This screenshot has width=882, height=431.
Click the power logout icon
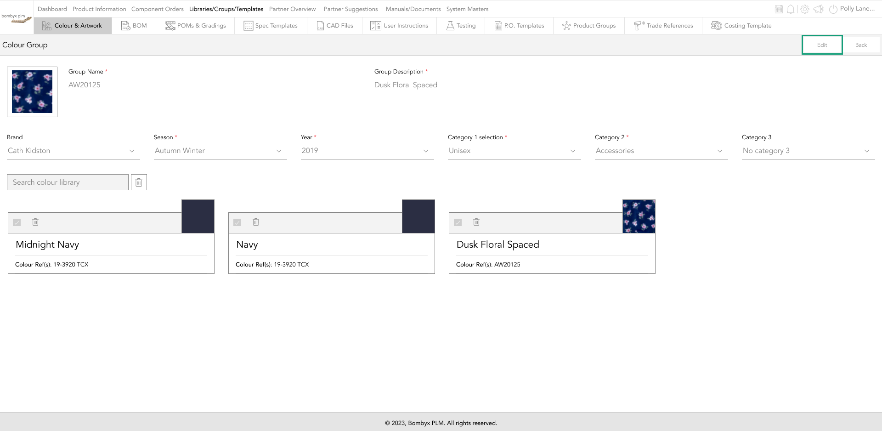tap(833, 9)
